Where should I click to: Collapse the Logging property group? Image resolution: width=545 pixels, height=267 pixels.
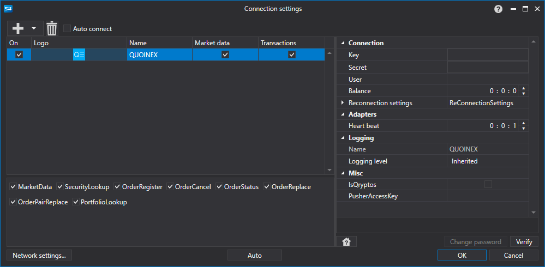tap(343, 138)
